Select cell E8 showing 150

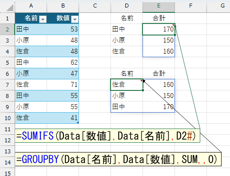coord(159,96)
